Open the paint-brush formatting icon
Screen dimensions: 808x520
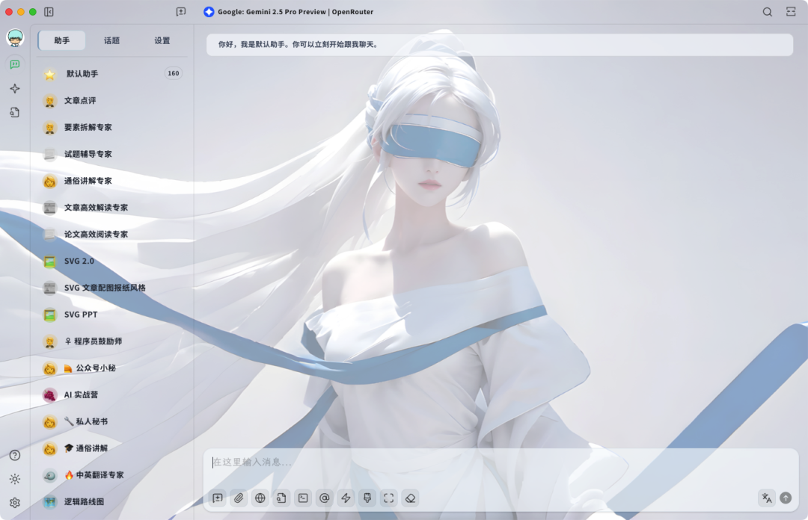coord(367,498)
